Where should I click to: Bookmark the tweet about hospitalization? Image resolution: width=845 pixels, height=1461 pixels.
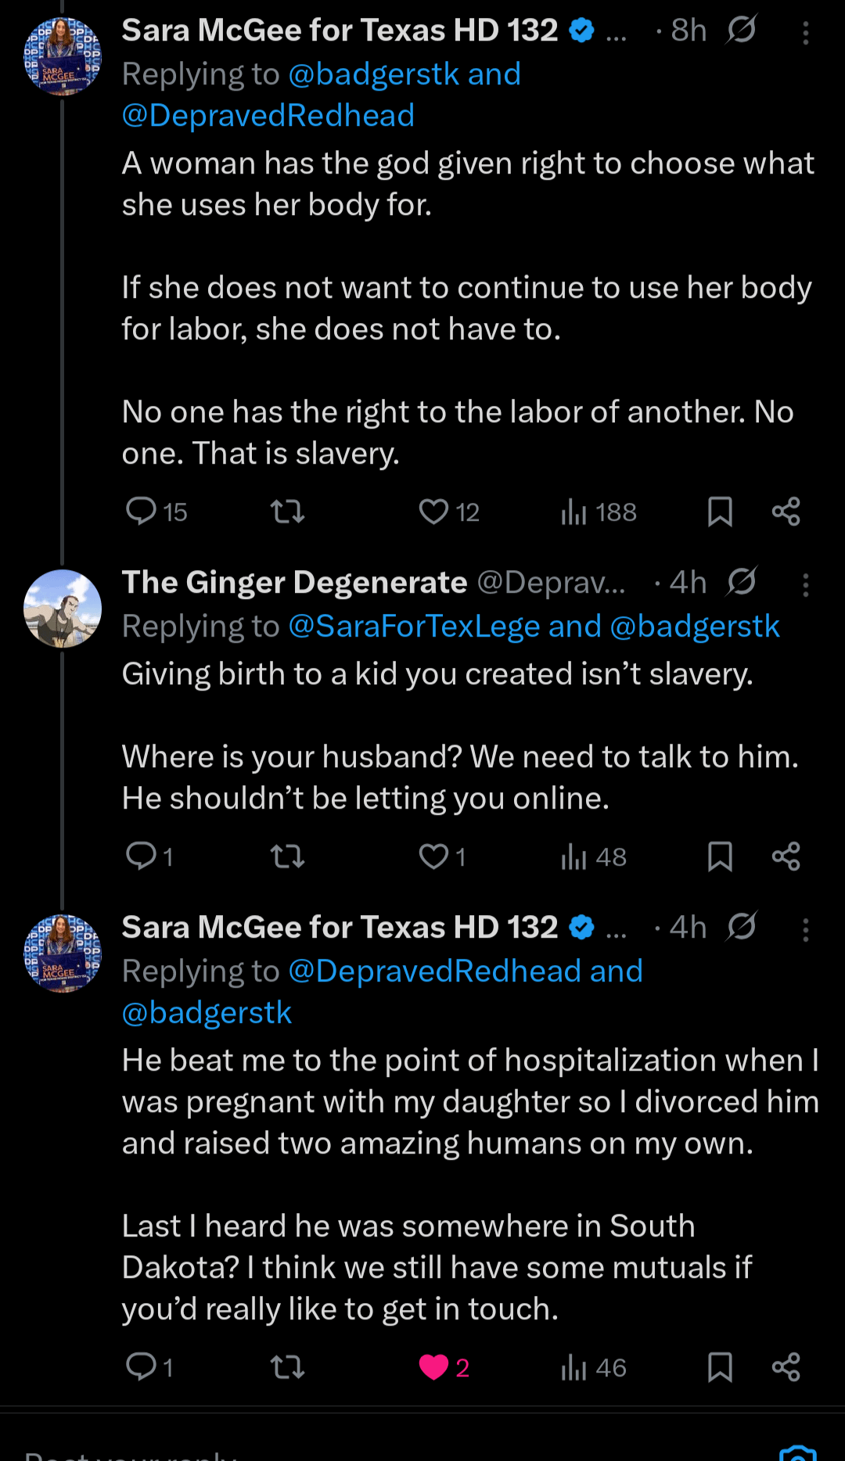(720, 1367)
